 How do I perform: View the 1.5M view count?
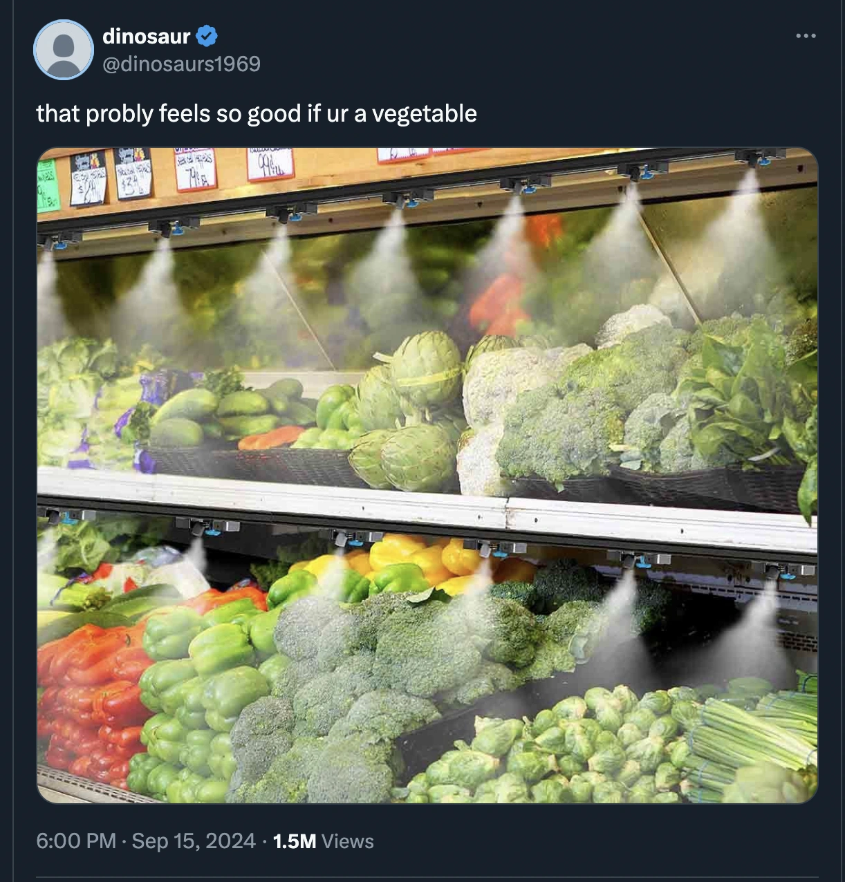coord(295,841)
